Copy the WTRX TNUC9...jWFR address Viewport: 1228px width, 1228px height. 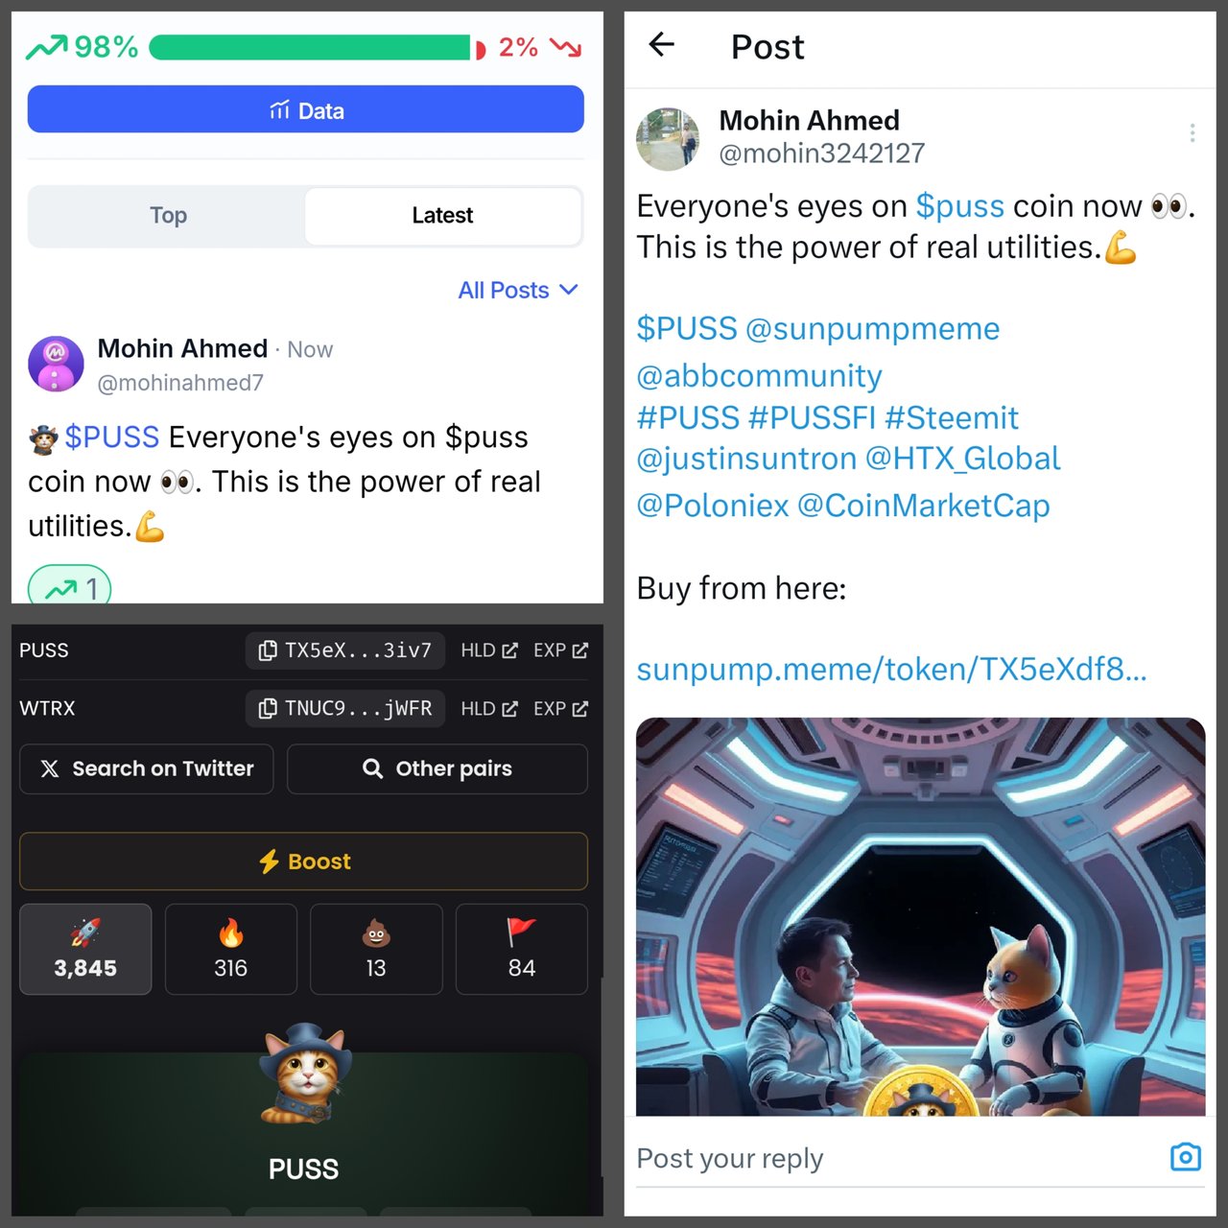[x=345, y=709]
